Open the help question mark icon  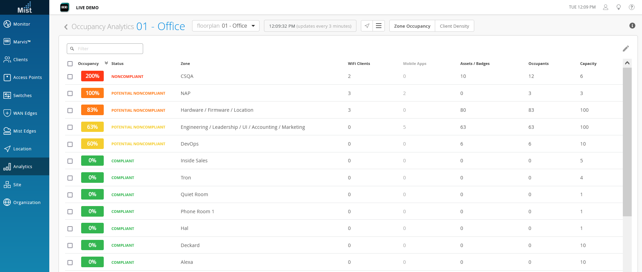[x=631, y=7]
